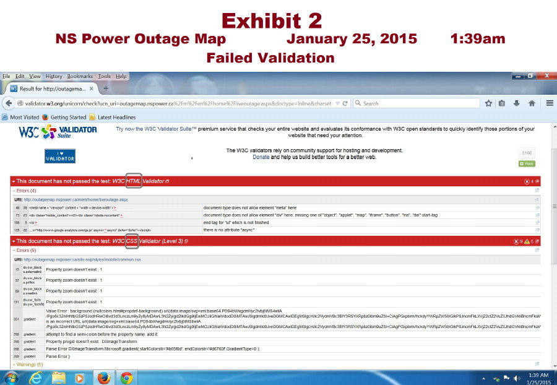557x385 pixels.
Task: Click the top icon on Errors (4) row
Action: coord(537,191)
